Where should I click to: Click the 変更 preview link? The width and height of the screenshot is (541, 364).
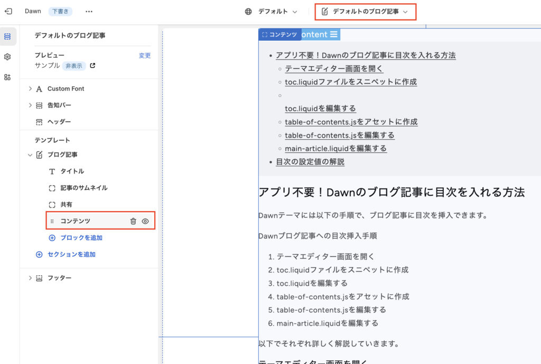coord(145,55)
